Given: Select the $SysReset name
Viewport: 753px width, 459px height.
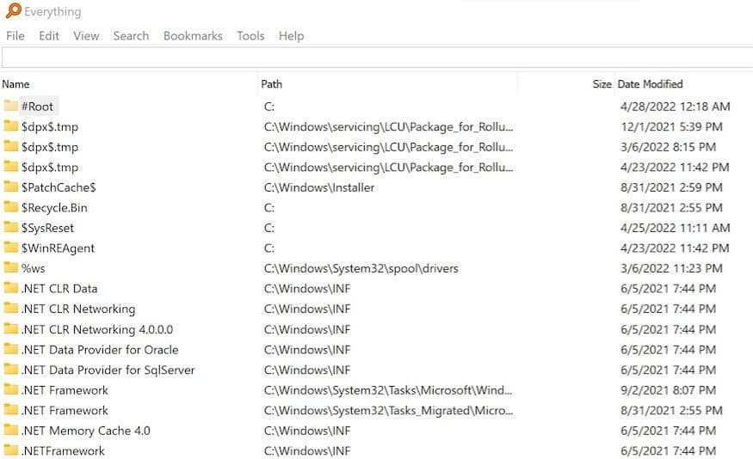Looking at the screenshot, I should (x=47, y=228).
